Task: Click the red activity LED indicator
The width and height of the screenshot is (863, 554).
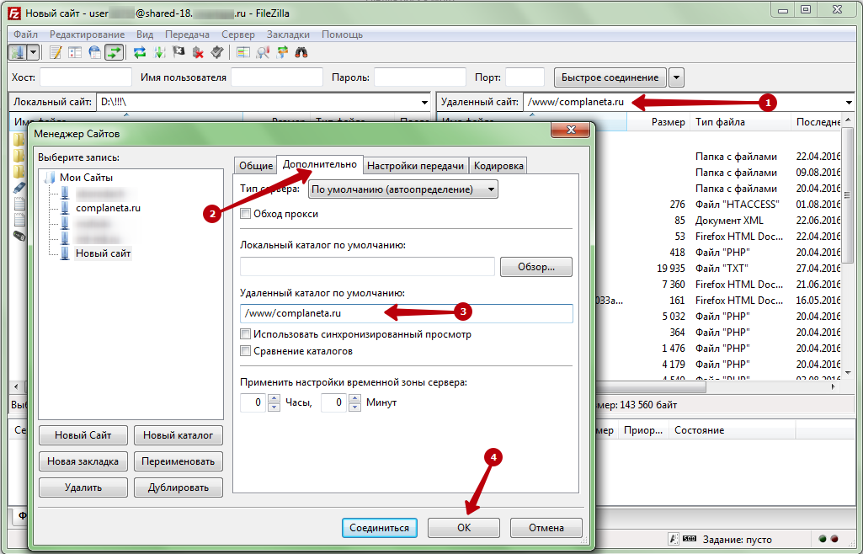Action: click(834, 539)
